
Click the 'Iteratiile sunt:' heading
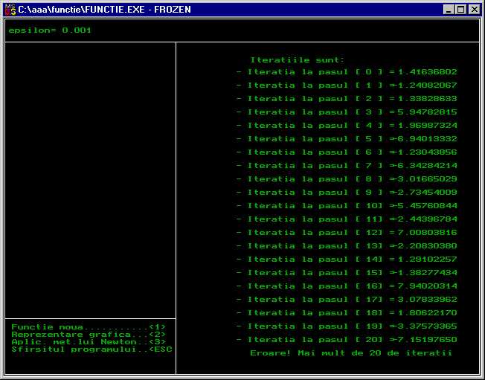click(298, 60)
